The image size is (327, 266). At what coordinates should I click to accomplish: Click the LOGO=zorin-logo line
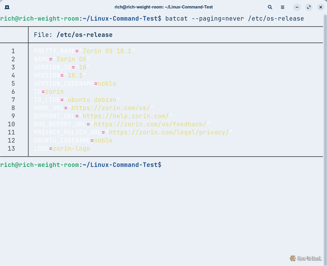pyautogui.click(x=62, y=149)
